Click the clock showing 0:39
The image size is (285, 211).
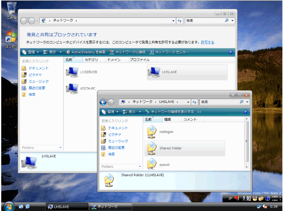[x=274, y=207]
